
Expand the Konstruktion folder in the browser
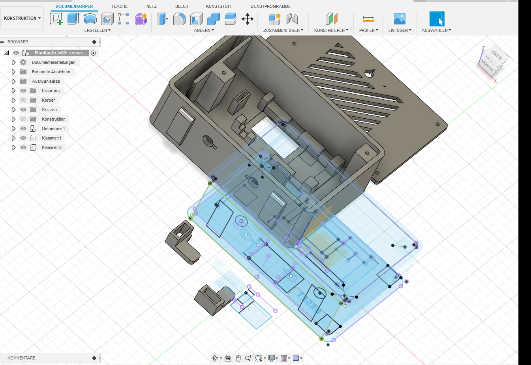(x=13, y=119)
